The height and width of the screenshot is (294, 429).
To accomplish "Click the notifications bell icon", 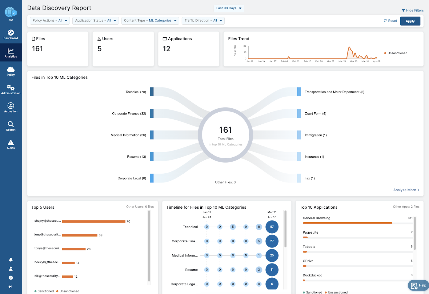I will pyautogui.click(x=11, y=259).
